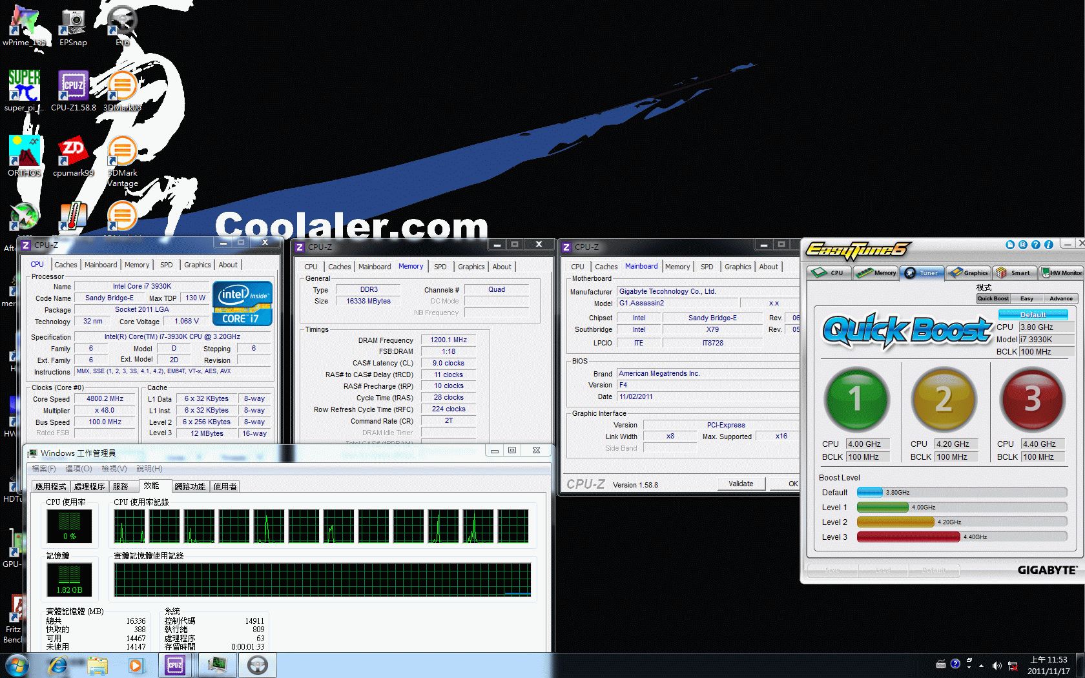This screenshot has height=678, width=1085.
Task: Open Caches tab in left CPU-Z window
Action: (66, 265)
